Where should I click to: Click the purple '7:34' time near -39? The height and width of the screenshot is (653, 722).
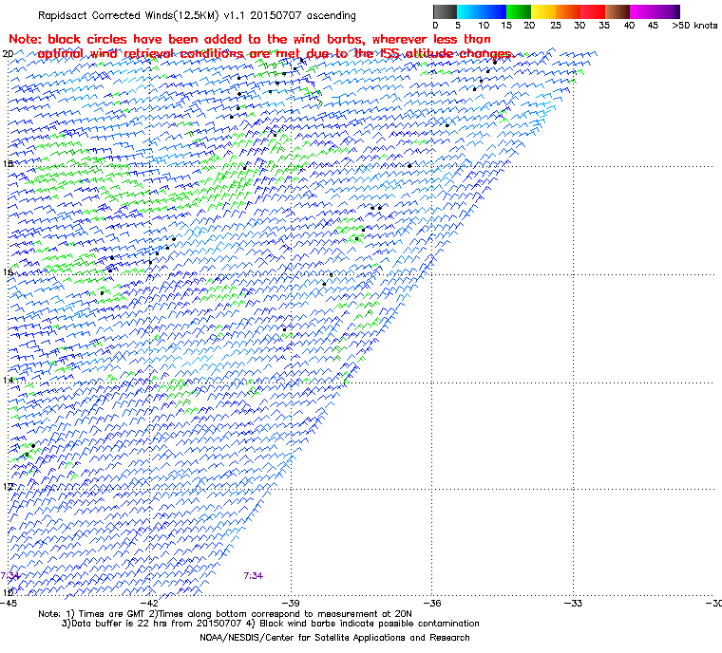[254, 576]
